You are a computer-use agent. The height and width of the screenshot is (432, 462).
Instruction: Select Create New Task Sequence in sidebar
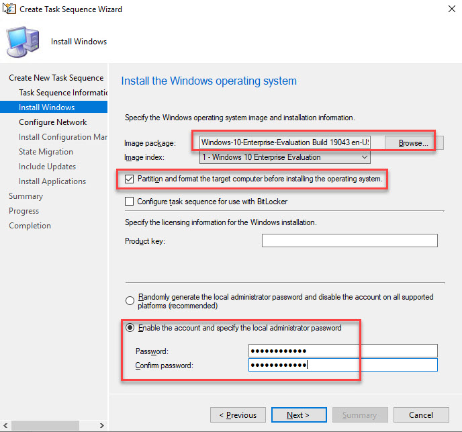pos(56,78)
